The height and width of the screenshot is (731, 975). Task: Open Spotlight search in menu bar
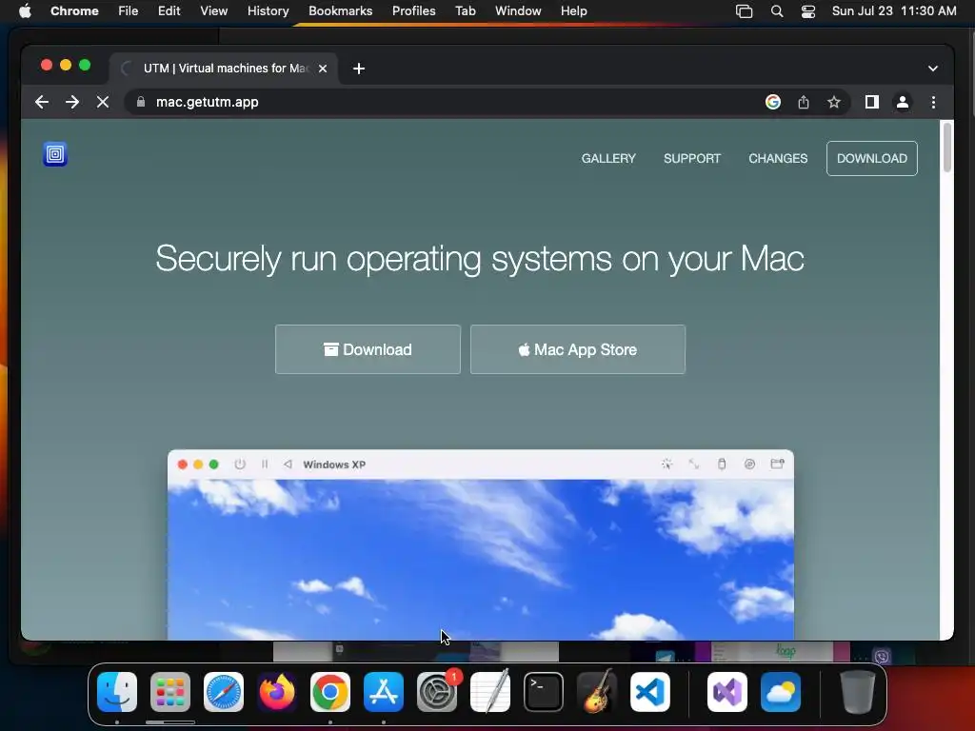click(777, 11)
